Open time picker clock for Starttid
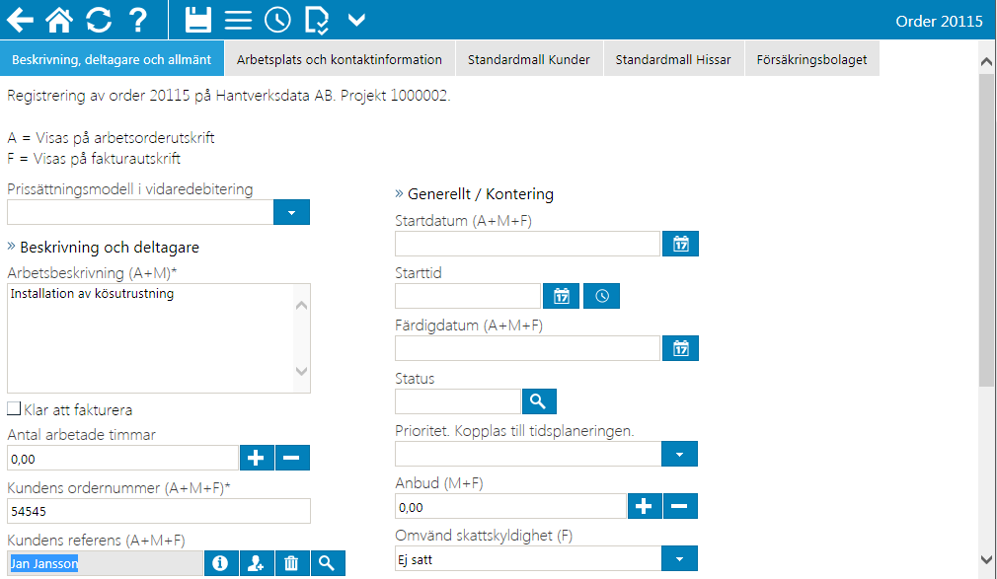This screenshot has width=997, height=579. 601,296
